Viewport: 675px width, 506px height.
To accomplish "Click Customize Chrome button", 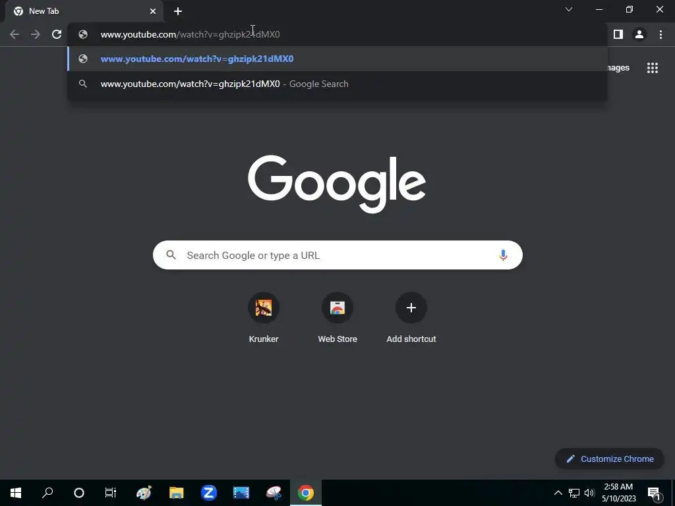I will 610,459.
